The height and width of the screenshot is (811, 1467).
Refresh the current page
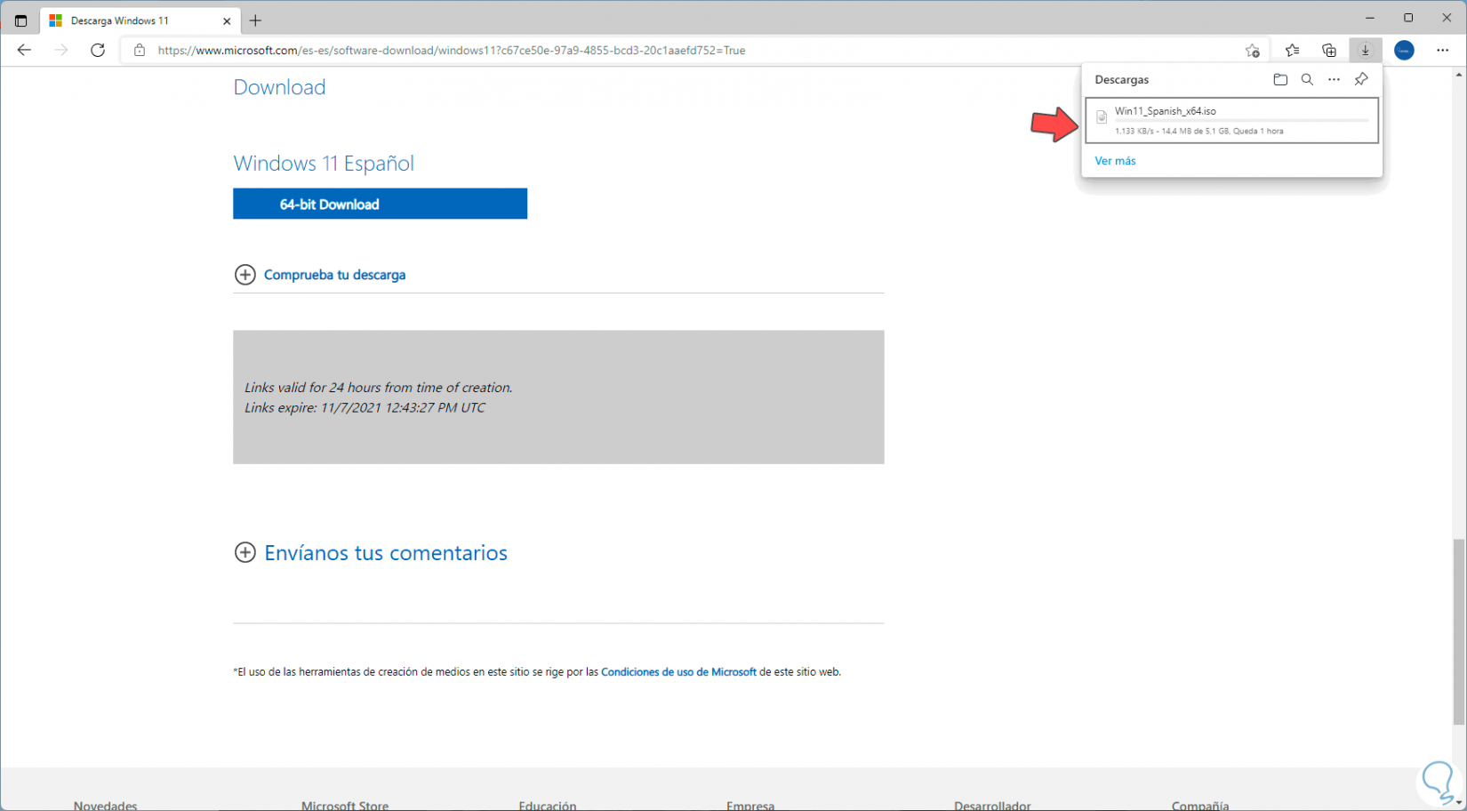coord(98,50)
